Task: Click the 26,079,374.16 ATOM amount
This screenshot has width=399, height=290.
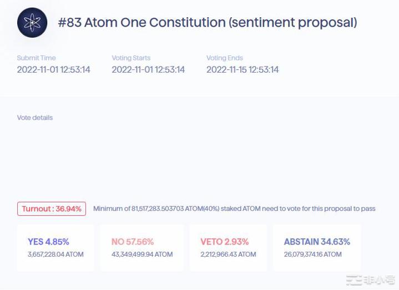Action: tap(312, 255)
